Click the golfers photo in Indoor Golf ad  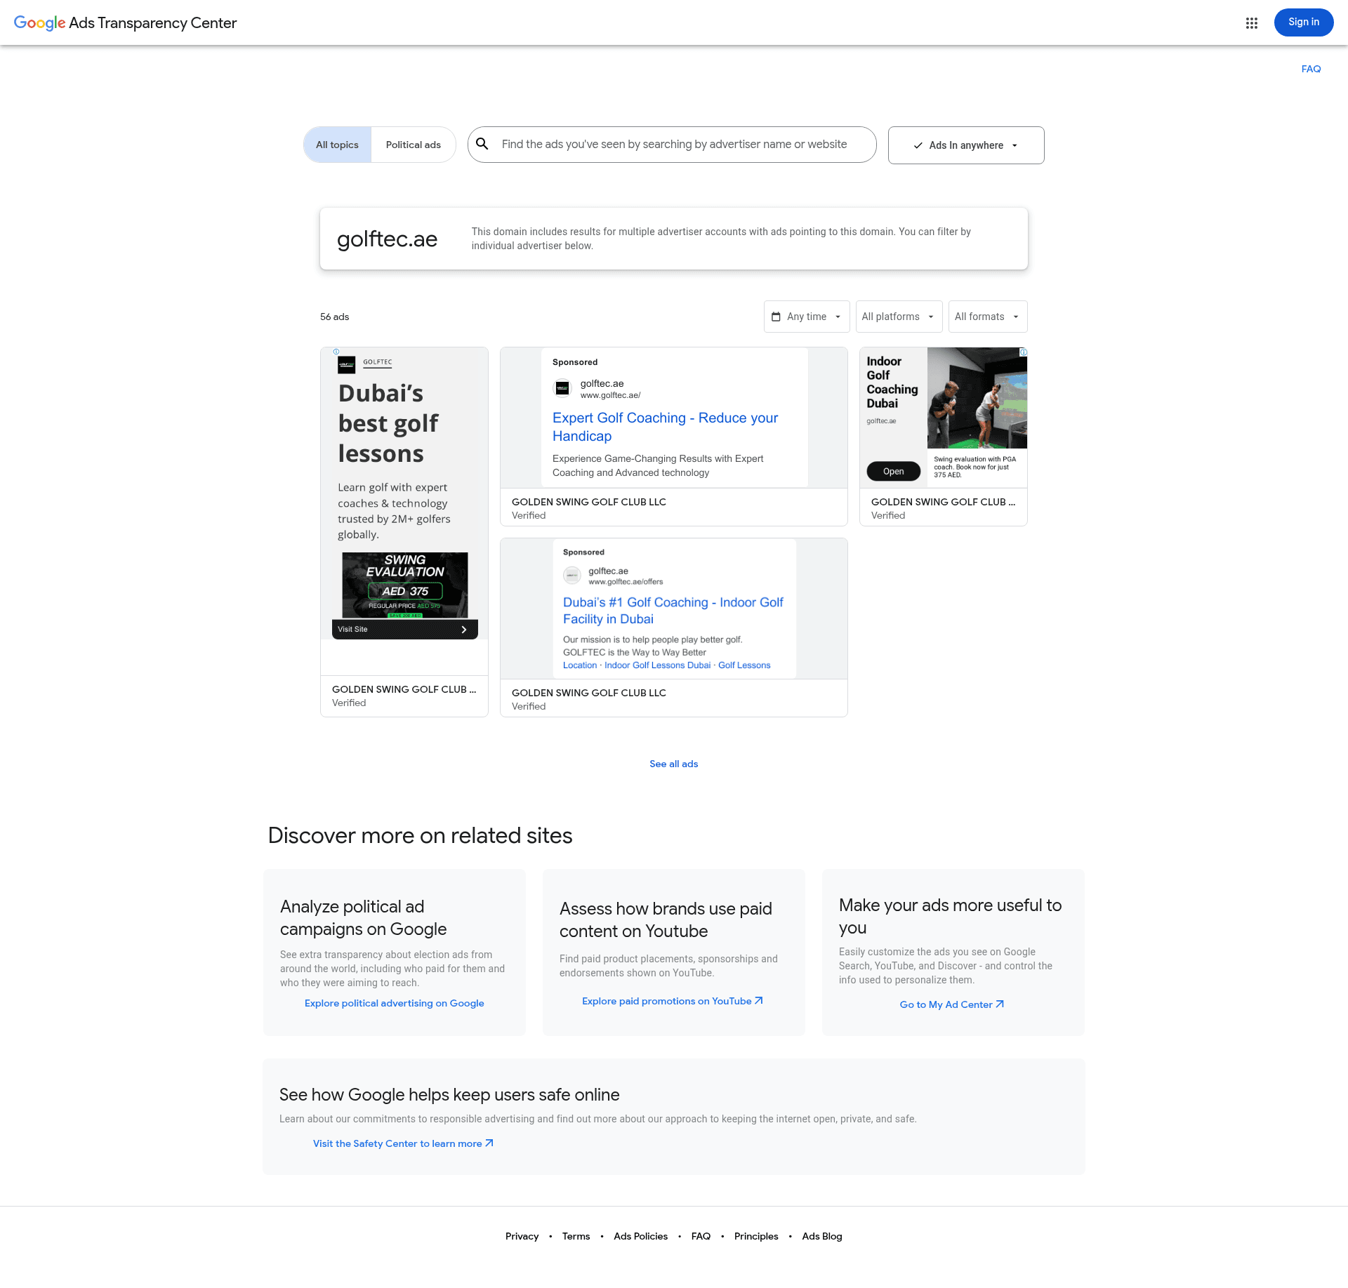[977, 398]
